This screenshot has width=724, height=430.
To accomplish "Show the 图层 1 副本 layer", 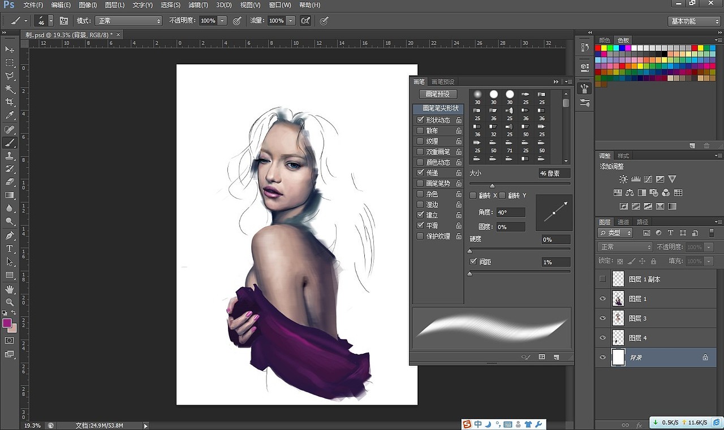I will [x=602, y=279].
